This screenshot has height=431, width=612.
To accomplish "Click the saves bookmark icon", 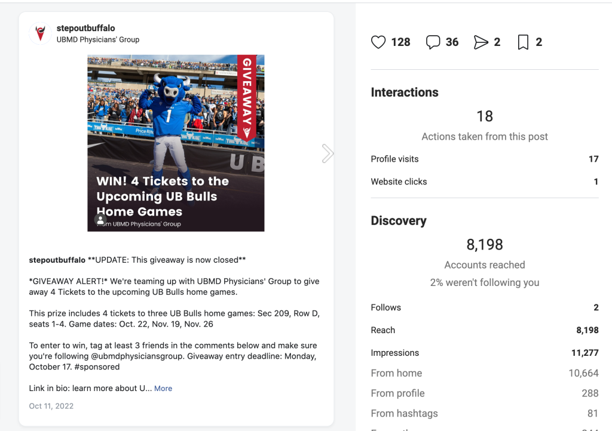I will coord(523,42).
